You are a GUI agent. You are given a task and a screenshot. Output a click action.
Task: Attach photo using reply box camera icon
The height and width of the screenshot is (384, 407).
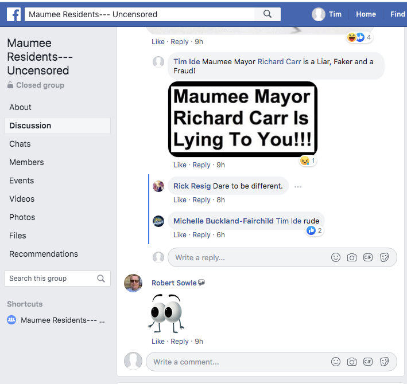click(x=352, y=258)
